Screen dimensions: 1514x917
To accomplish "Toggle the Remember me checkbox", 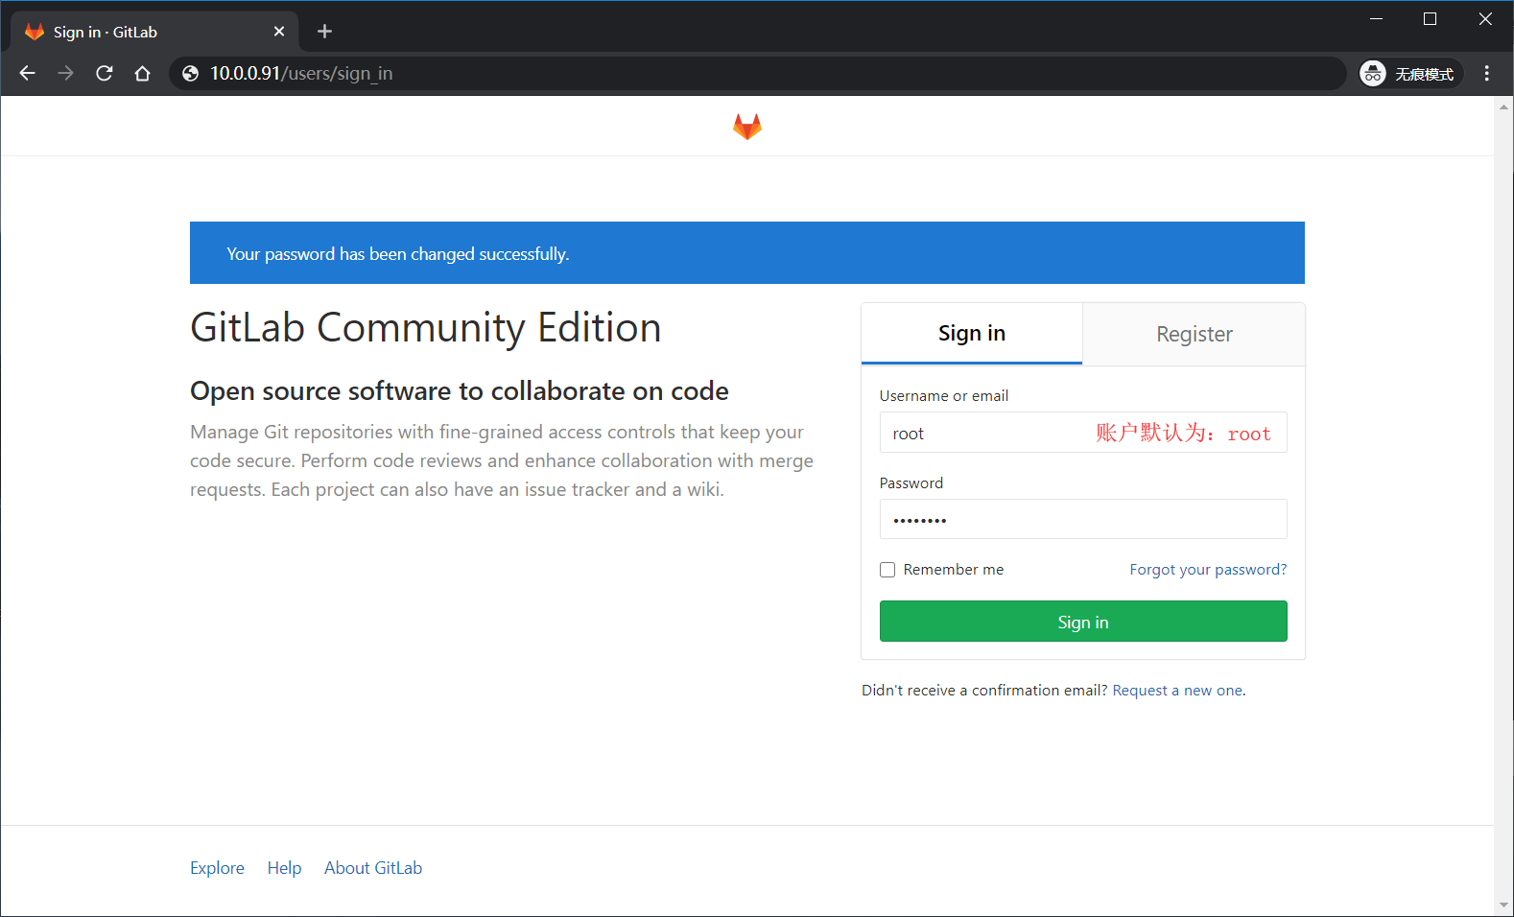I will click(887, 570).
